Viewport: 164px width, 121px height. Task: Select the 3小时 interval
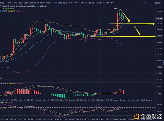click(65, 3)
